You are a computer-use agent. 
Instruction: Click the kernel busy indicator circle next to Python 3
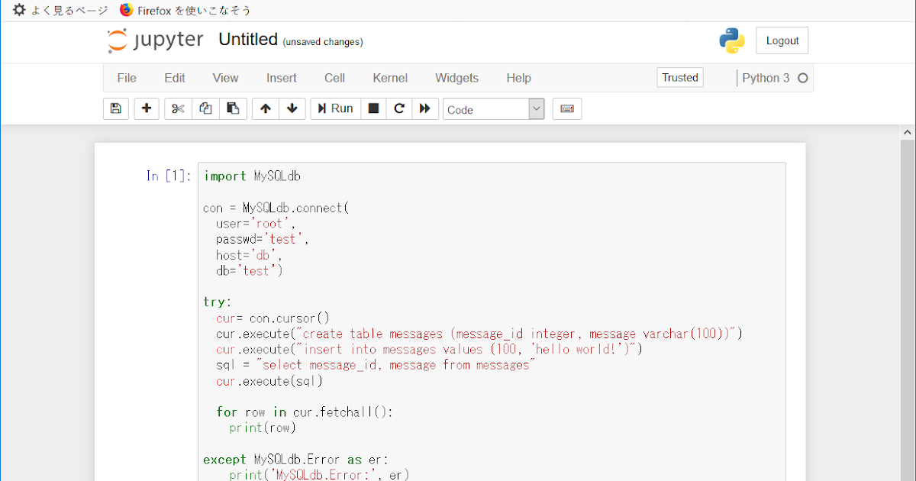[801, 77]
